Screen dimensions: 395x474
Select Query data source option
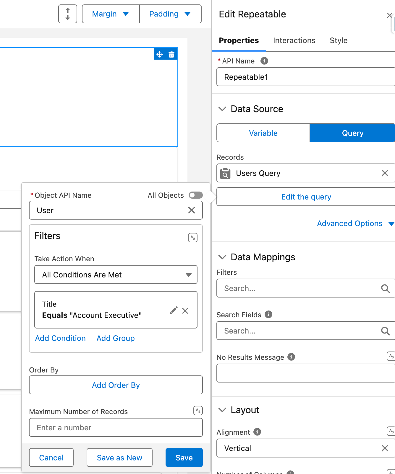coord(352,133)
